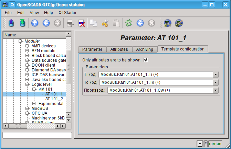Open the QTStarter menu

click(67, 12)
